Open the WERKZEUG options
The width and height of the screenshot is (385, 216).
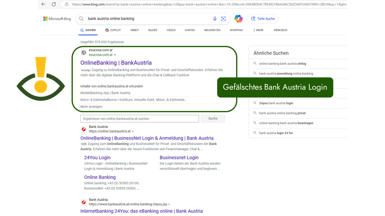point(280,30)
